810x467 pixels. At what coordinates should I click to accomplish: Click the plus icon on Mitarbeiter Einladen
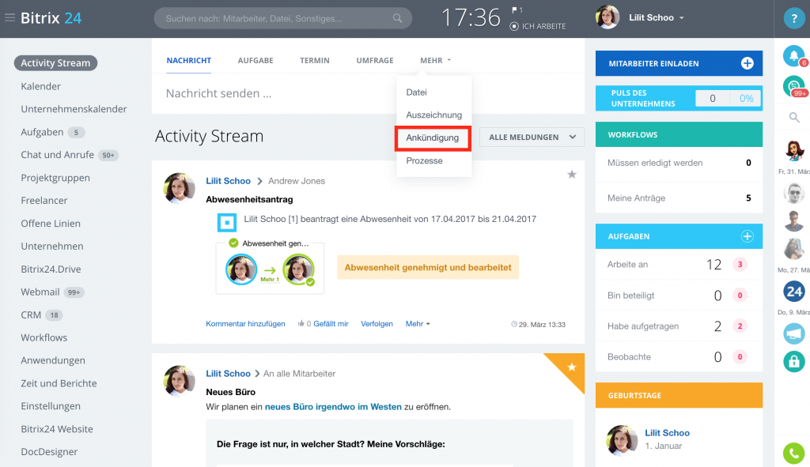(747, 63)
